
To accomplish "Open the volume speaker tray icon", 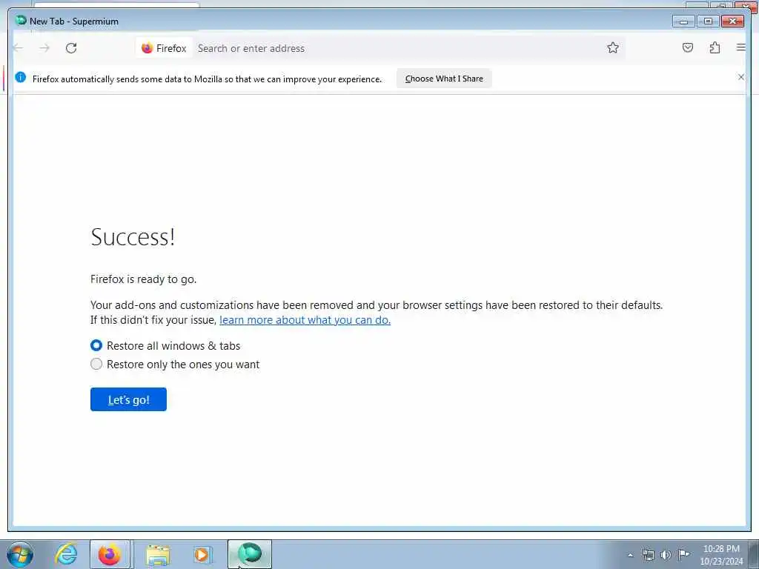I will (x=666, y=555).
